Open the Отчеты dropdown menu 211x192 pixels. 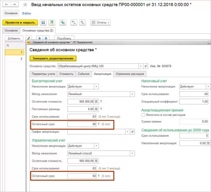(100, 22)
